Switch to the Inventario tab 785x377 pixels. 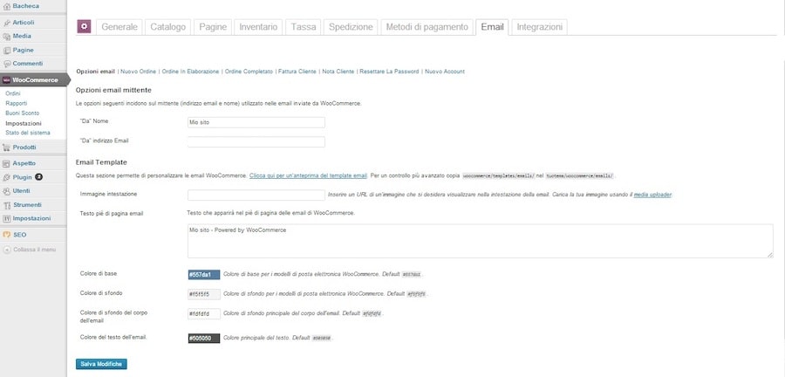(258, 27)
